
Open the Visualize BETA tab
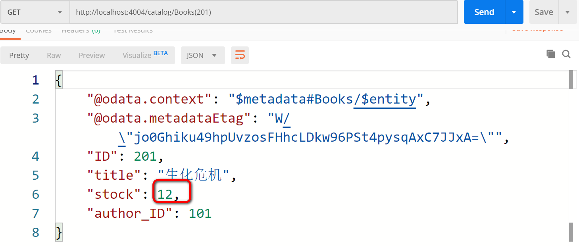point(145,55)
